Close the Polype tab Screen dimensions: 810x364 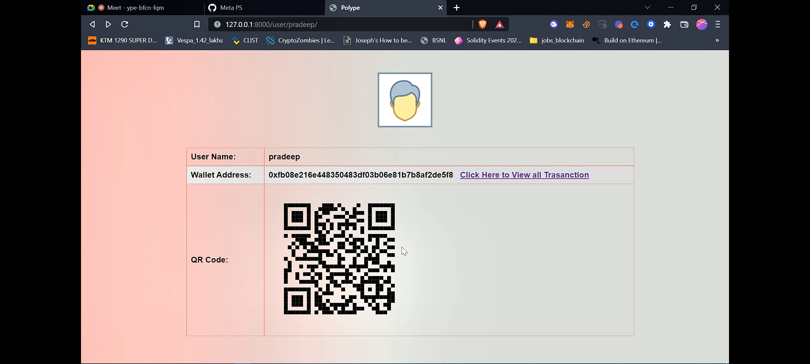pyautogui.click(x=440, y=8)
